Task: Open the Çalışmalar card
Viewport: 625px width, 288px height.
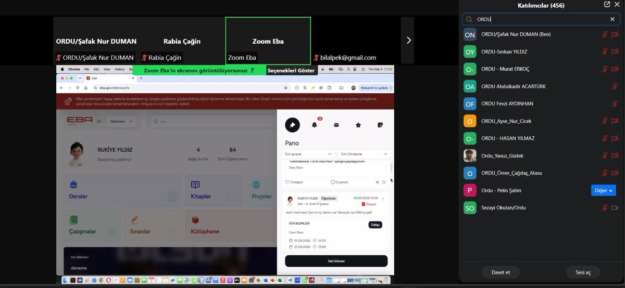Action: [x=92, y=225]
